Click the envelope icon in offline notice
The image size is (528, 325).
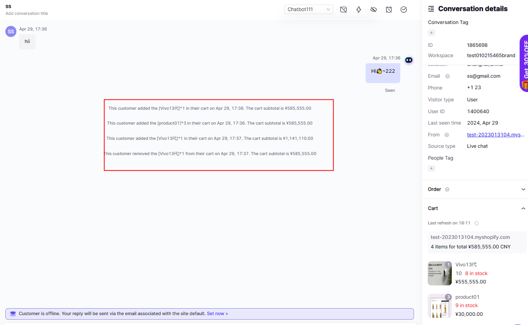[13, 314]
